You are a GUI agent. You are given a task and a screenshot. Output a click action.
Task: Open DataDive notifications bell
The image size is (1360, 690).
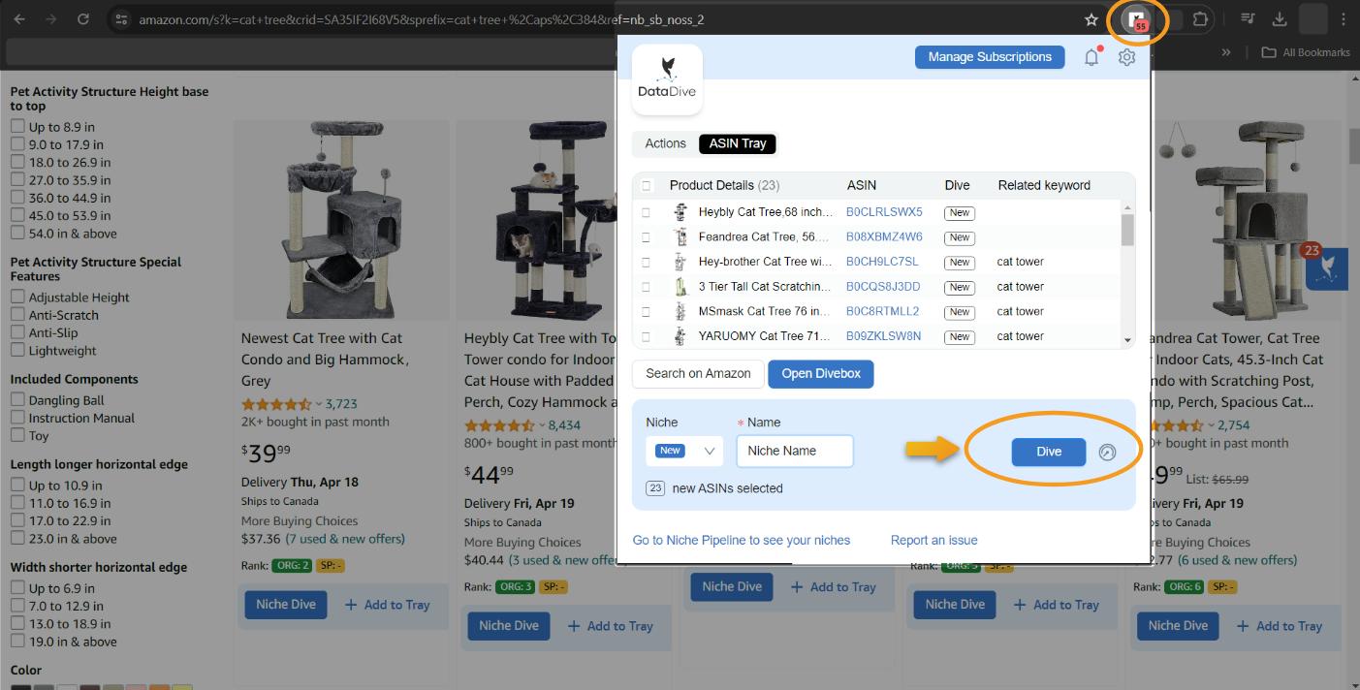pyautogui.click(x=1091, y=57)
